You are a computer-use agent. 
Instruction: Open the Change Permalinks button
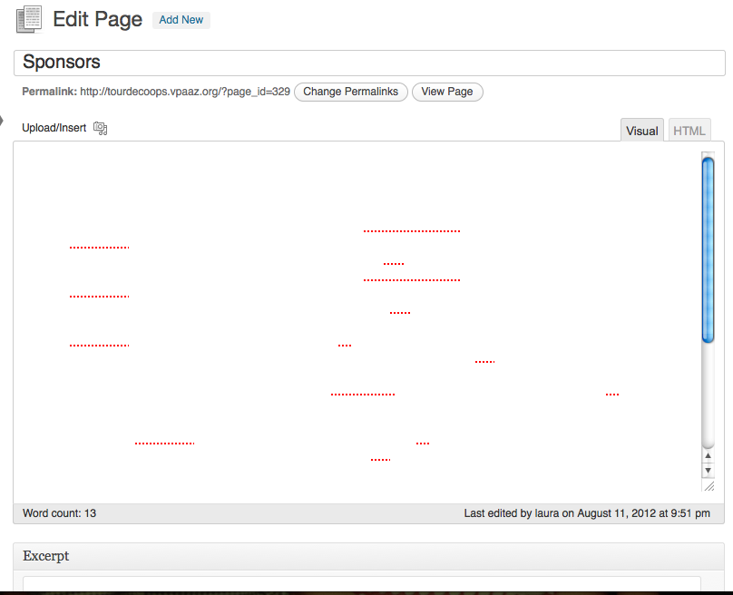coord(350,92)
